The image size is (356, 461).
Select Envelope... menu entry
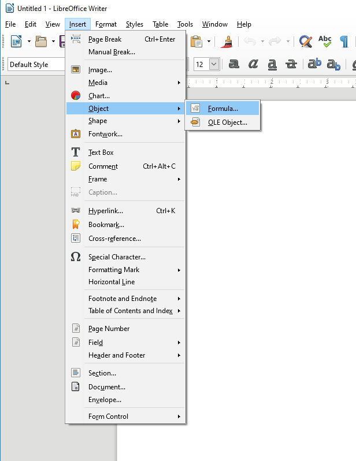[125, 400]
